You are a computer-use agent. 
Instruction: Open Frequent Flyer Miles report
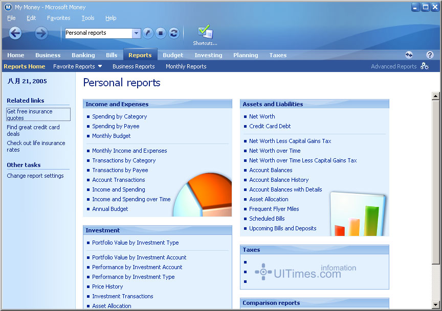click(x=274, y=209)
